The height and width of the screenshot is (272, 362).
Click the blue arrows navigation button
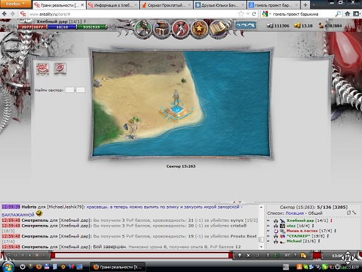[246, 25]
